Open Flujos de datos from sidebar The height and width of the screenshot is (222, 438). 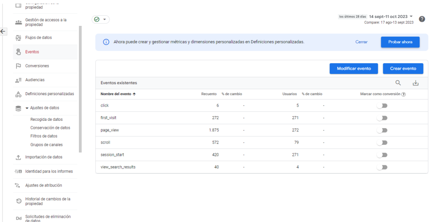click(x=38, y=38)
